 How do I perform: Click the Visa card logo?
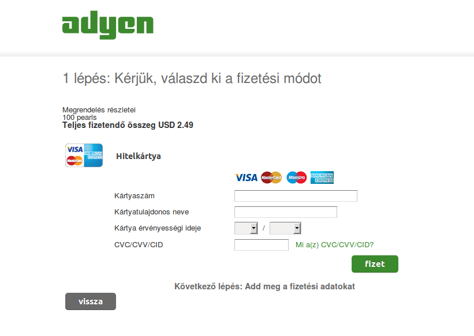246,178
